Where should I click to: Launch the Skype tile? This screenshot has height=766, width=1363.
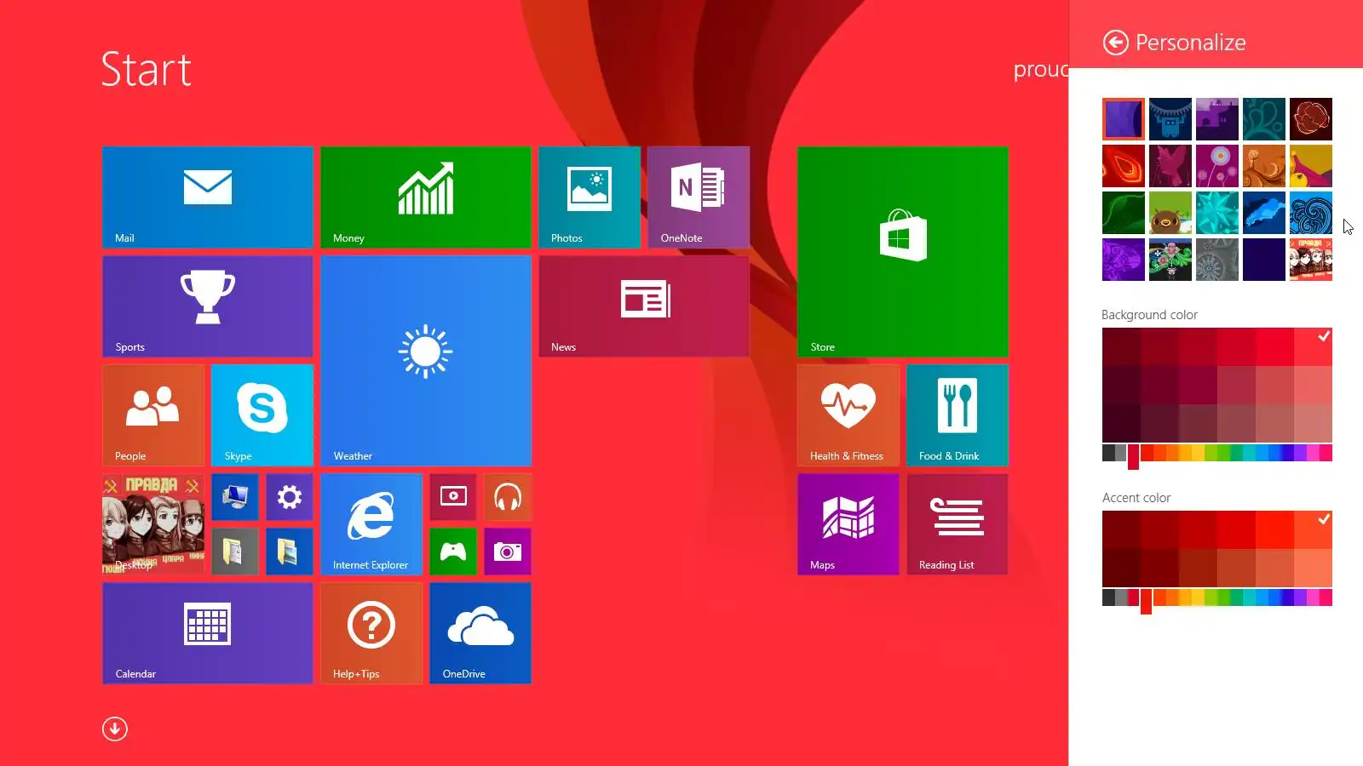(x=262, y=415)
